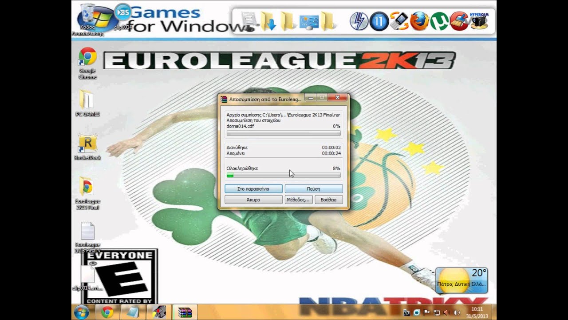568x320 pixels.
Task: Click the notepad icon in the taskbar
Action: pyautogui.click(x=133, y=312)
